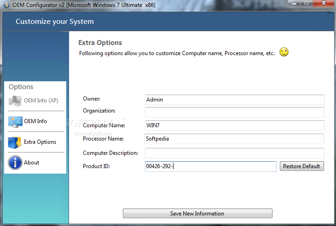Click the app icon in title bar
The width and height of the screenshot is (336, 226).
6,5
